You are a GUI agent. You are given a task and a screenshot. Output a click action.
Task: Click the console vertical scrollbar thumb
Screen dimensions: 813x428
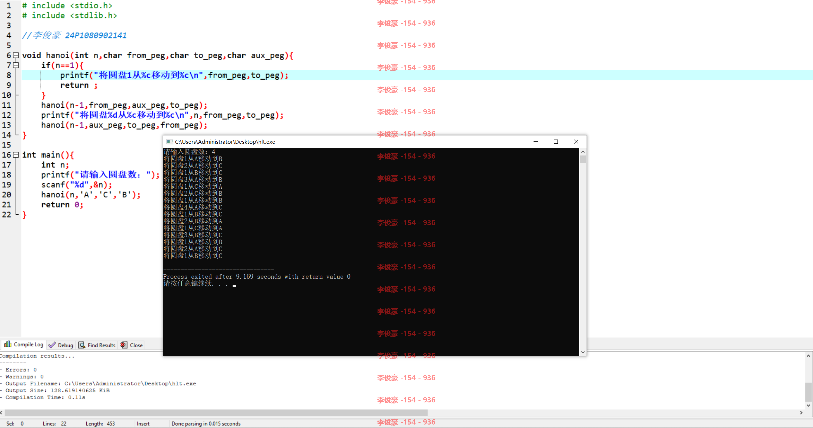click(583, 159)
